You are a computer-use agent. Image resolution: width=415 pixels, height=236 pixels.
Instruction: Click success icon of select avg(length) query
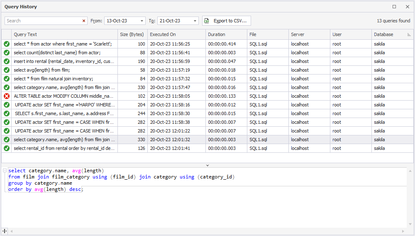point(7,70)
